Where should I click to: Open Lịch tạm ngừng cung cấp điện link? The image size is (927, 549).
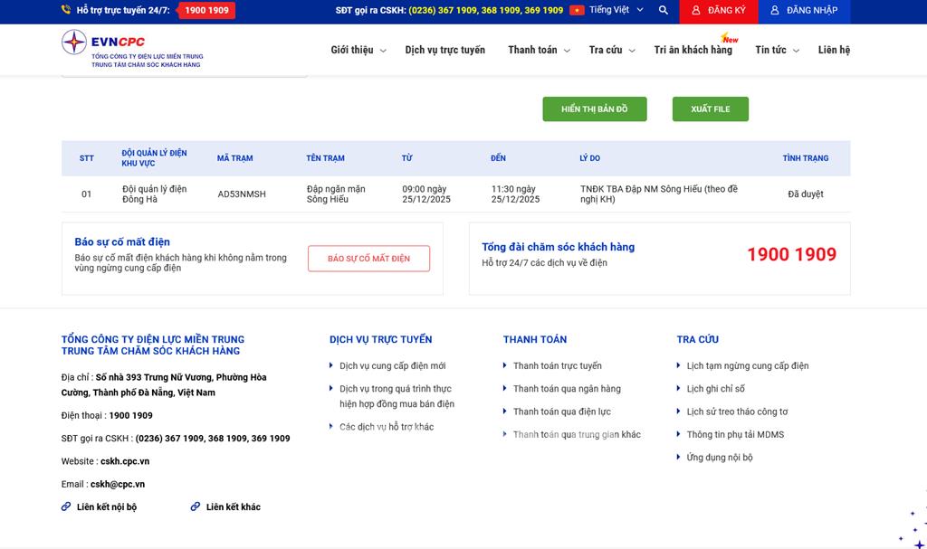[x=747, y=366]
